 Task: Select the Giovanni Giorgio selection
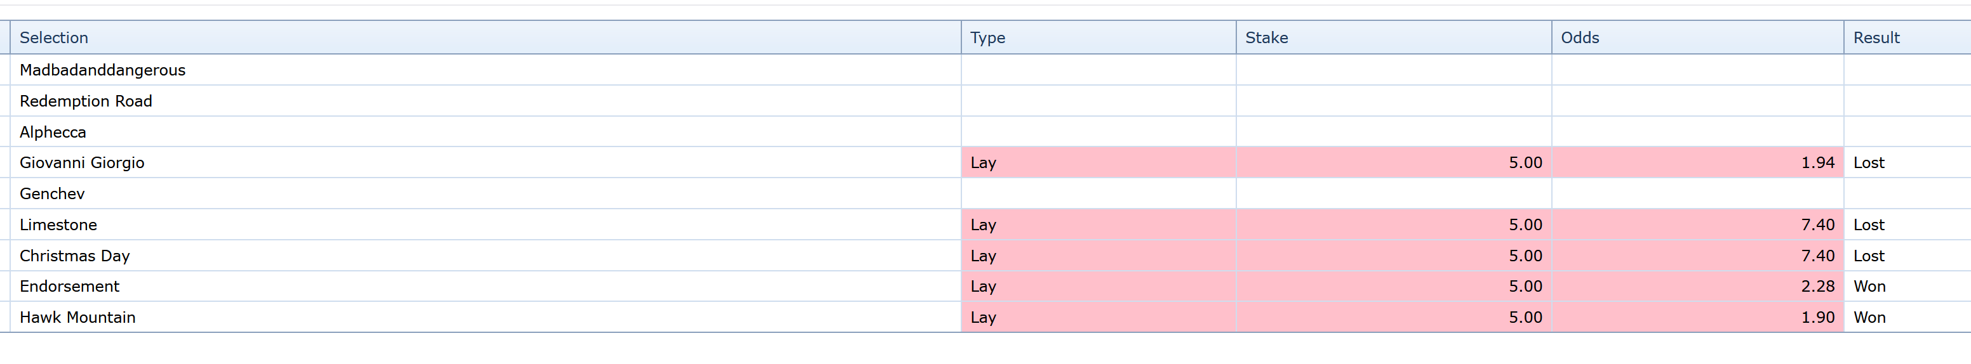tap(82, 163)
